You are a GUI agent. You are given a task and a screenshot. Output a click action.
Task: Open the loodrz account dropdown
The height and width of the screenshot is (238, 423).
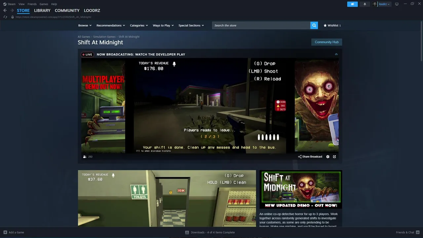(384, 4)
